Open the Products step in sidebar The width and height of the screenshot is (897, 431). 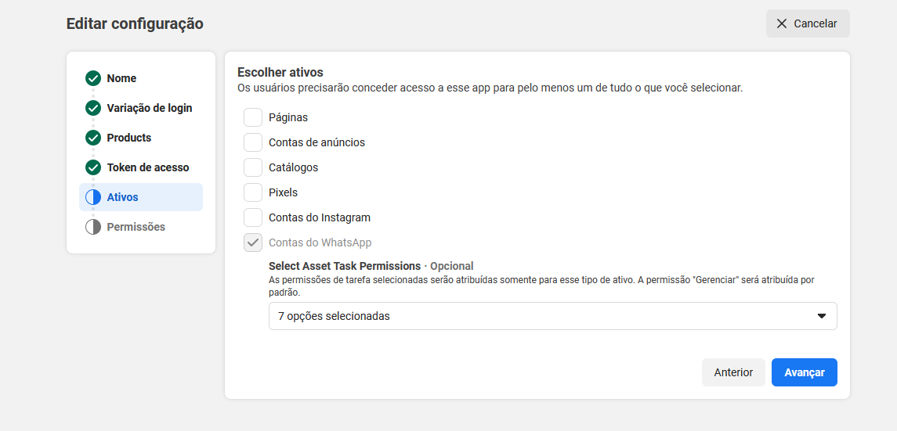click(128, 138)
